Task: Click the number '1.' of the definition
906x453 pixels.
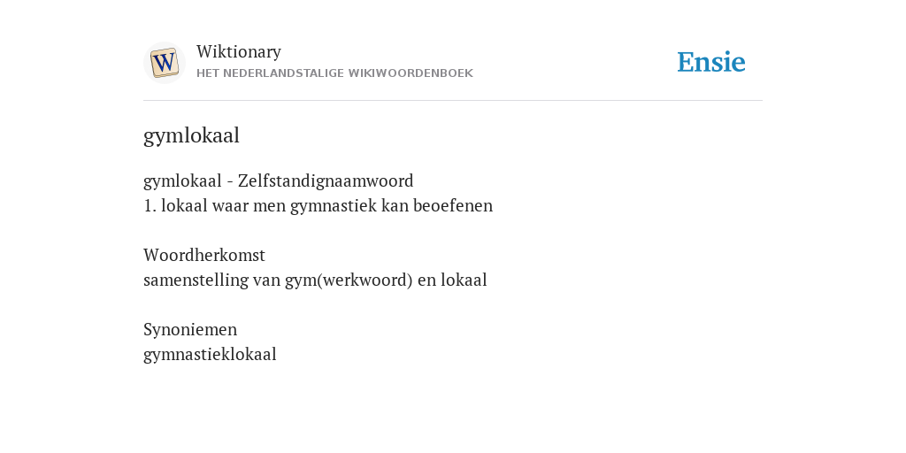Action: (x=150, y=206)
